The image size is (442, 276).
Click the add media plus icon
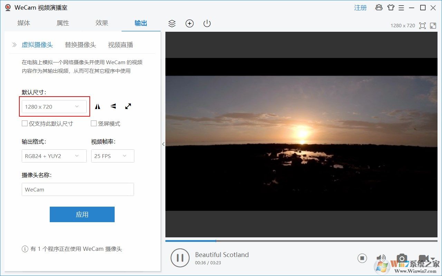[x=189, y=23]
